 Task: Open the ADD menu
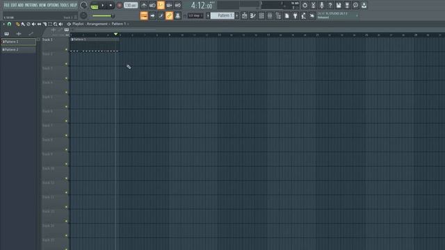pos(21,5)
